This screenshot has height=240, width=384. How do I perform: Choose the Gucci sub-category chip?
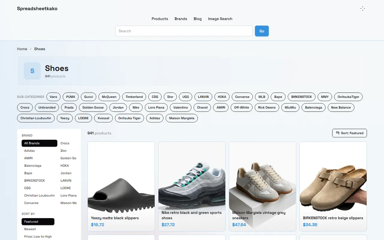coord(88,97)
